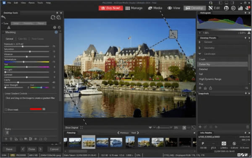Open the histogram bar chart mode icon
This screenshot has width=252, height=158.
tap(240, 8)
